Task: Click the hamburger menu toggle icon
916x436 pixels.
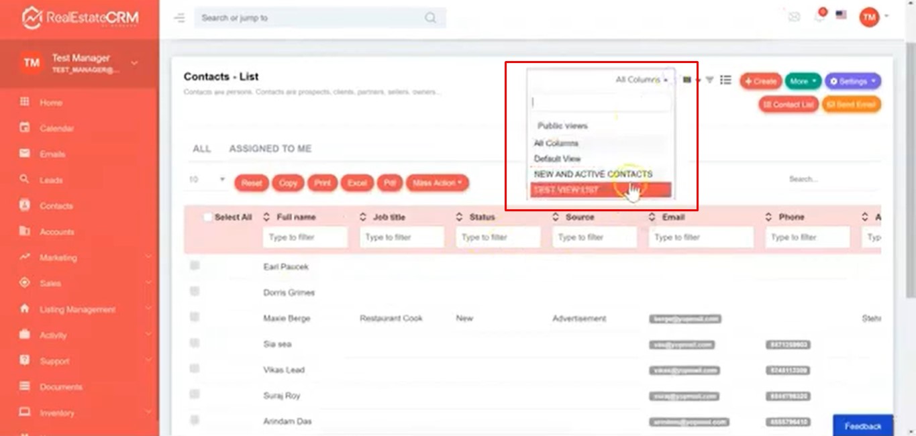Action: tap(179, 18)
